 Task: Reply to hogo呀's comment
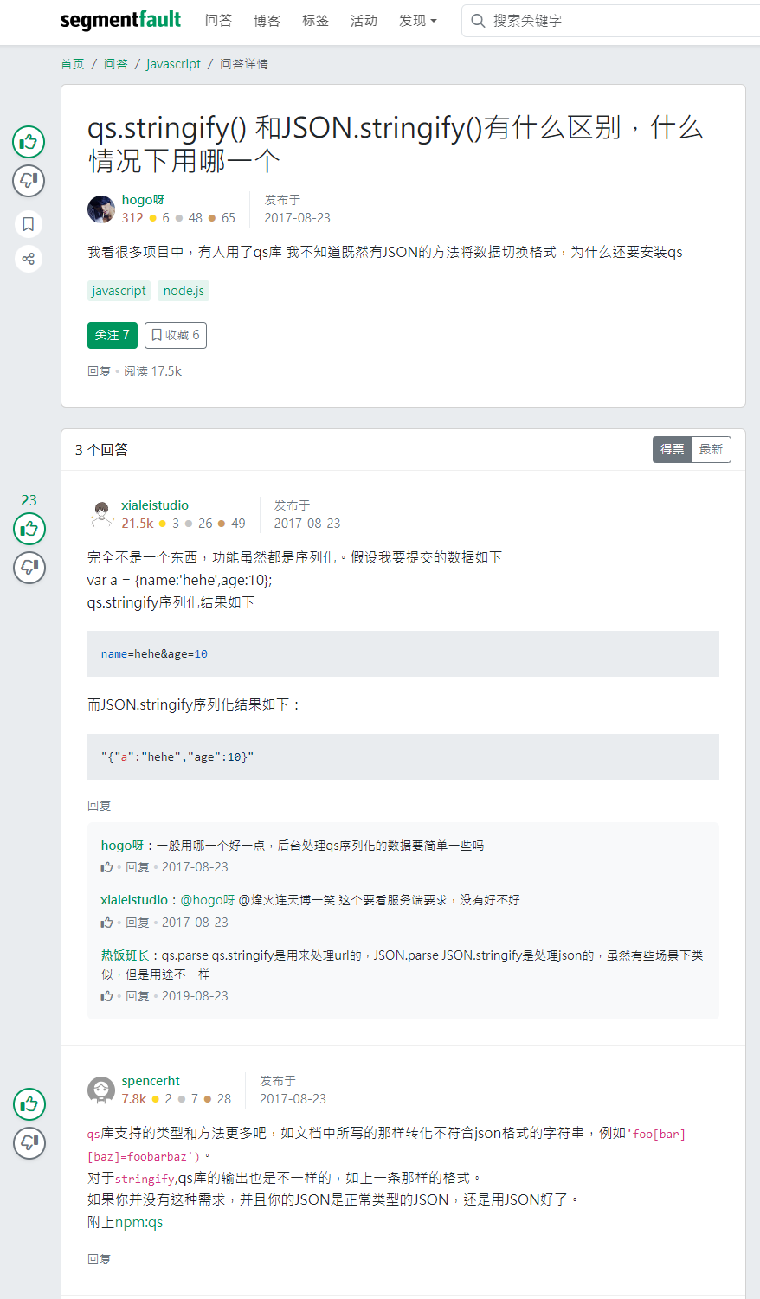pyautogui.click(x=138, y=867)
